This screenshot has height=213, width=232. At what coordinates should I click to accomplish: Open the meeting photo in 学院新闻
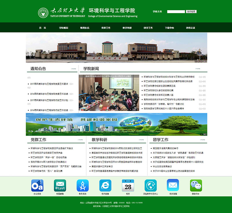point(109,93)
